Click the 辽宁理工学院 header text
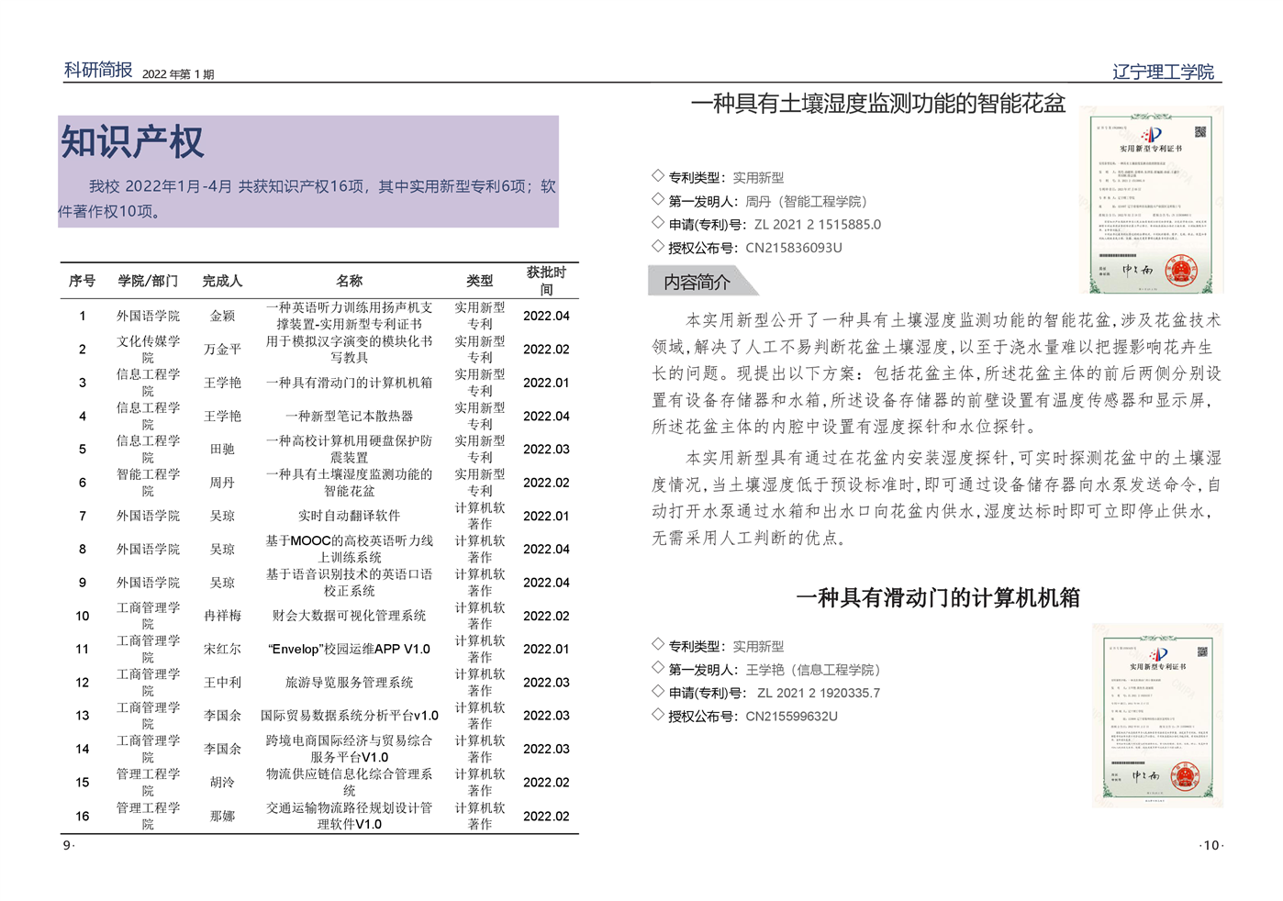The width and height of the screenshot is (1283, 901). pos(1163,72)
